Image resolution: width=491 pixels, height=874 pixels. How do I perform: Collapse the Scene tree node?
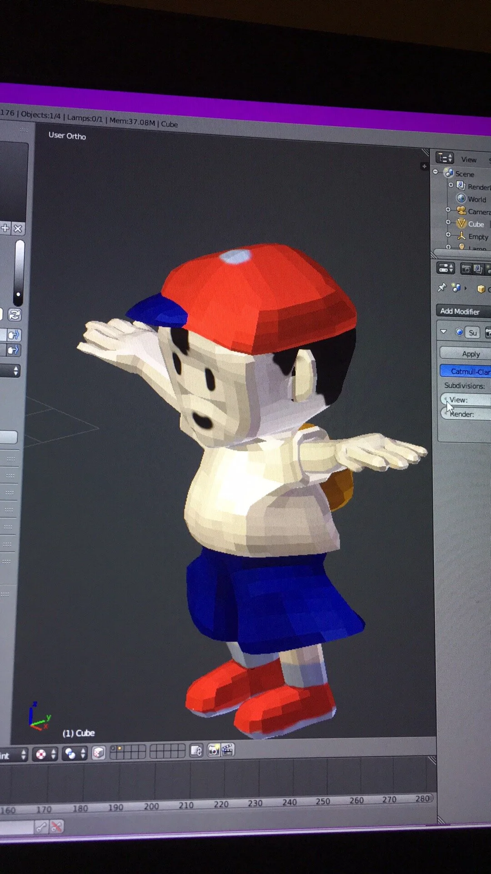click(x=436, y=172)
